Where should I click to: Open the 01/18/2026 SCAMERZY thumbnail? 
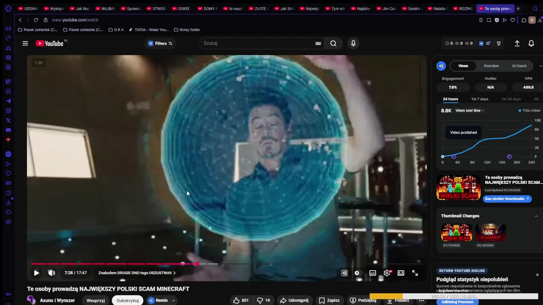click(490, 233)
